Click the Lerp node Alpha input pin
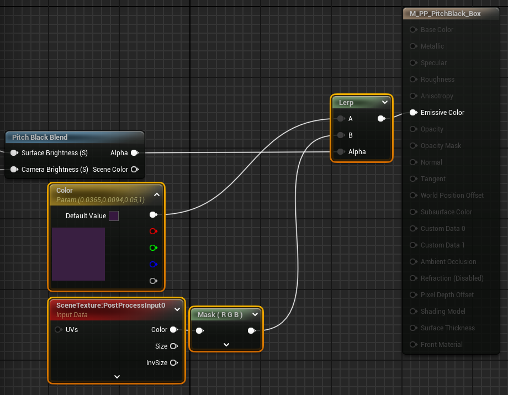The image size is (508, 395). pyautogui.click(x=341, y=152)
